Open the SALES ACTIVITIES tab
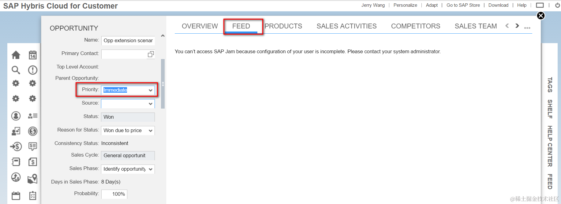 [x=346, y=26]
